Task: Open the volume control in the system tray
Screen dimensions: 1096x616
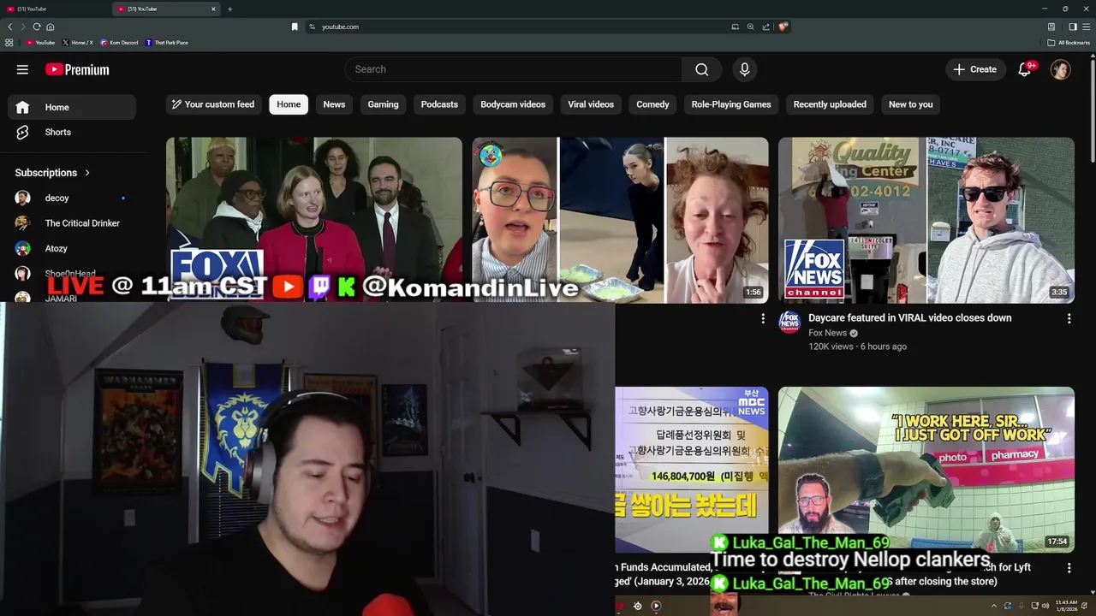Action: 1045,606
